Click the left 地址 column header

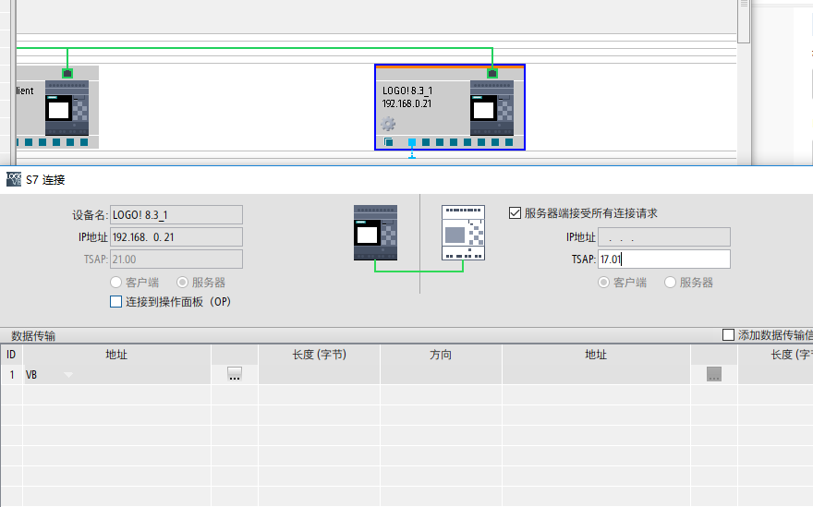point(116,355)
